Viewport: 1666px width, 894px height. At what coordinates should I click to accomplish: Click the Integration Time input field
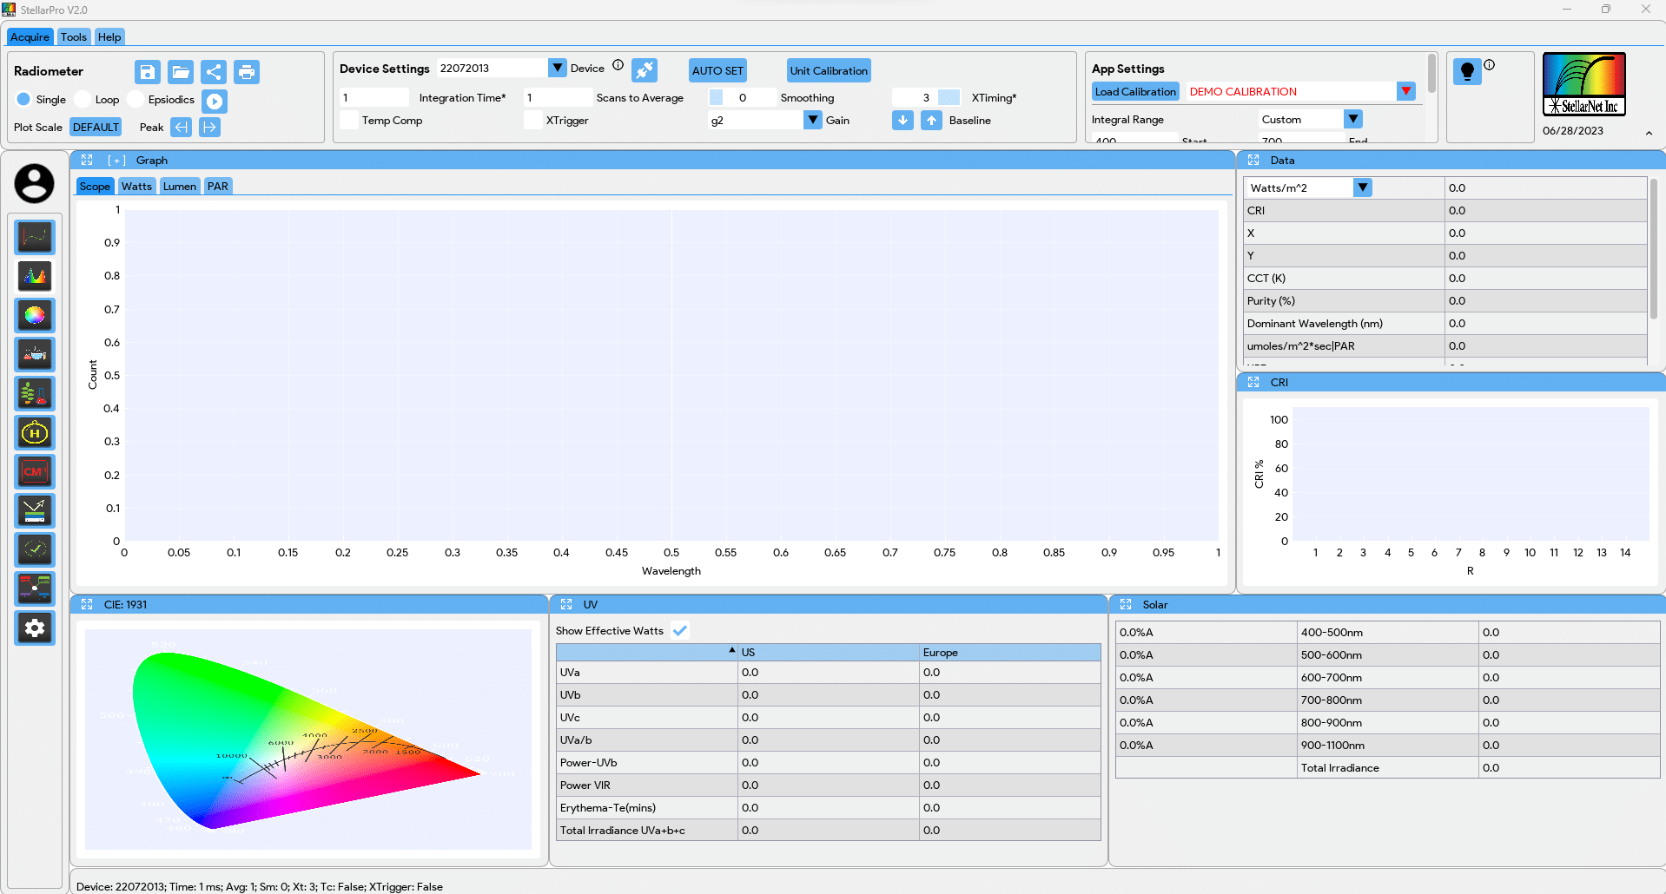(x=374, y=98)
